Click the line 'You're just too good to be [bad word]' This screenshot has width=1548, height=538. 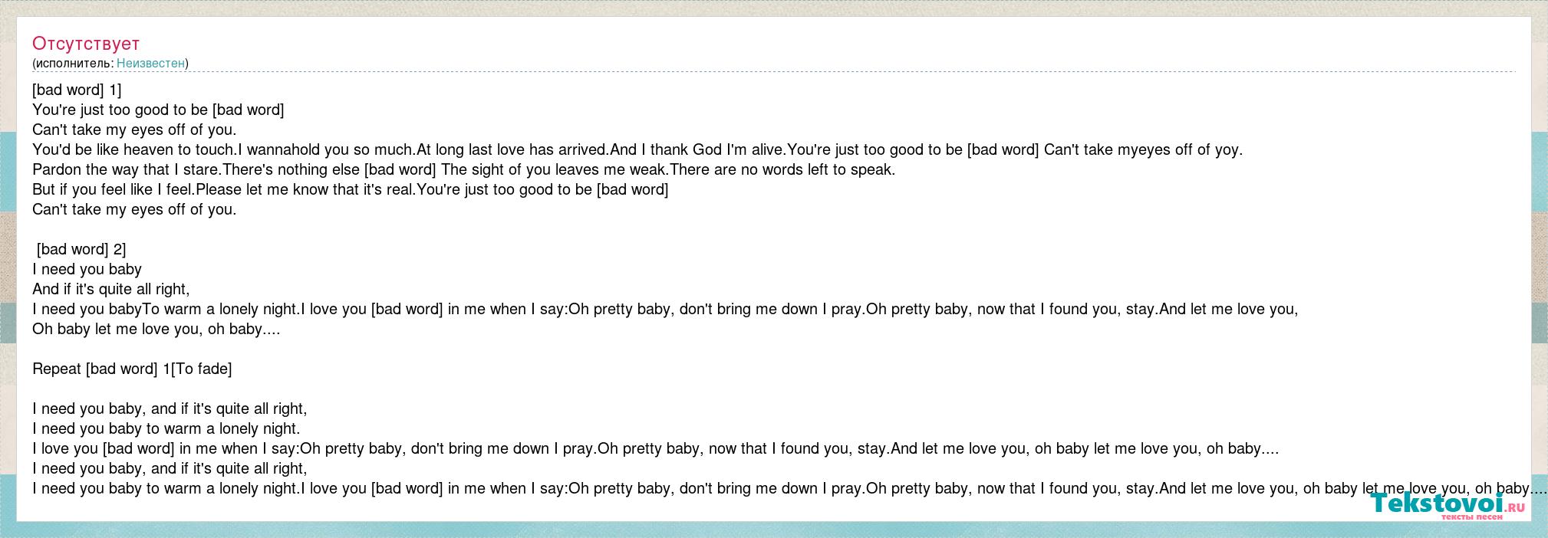(x=158, y=110)
